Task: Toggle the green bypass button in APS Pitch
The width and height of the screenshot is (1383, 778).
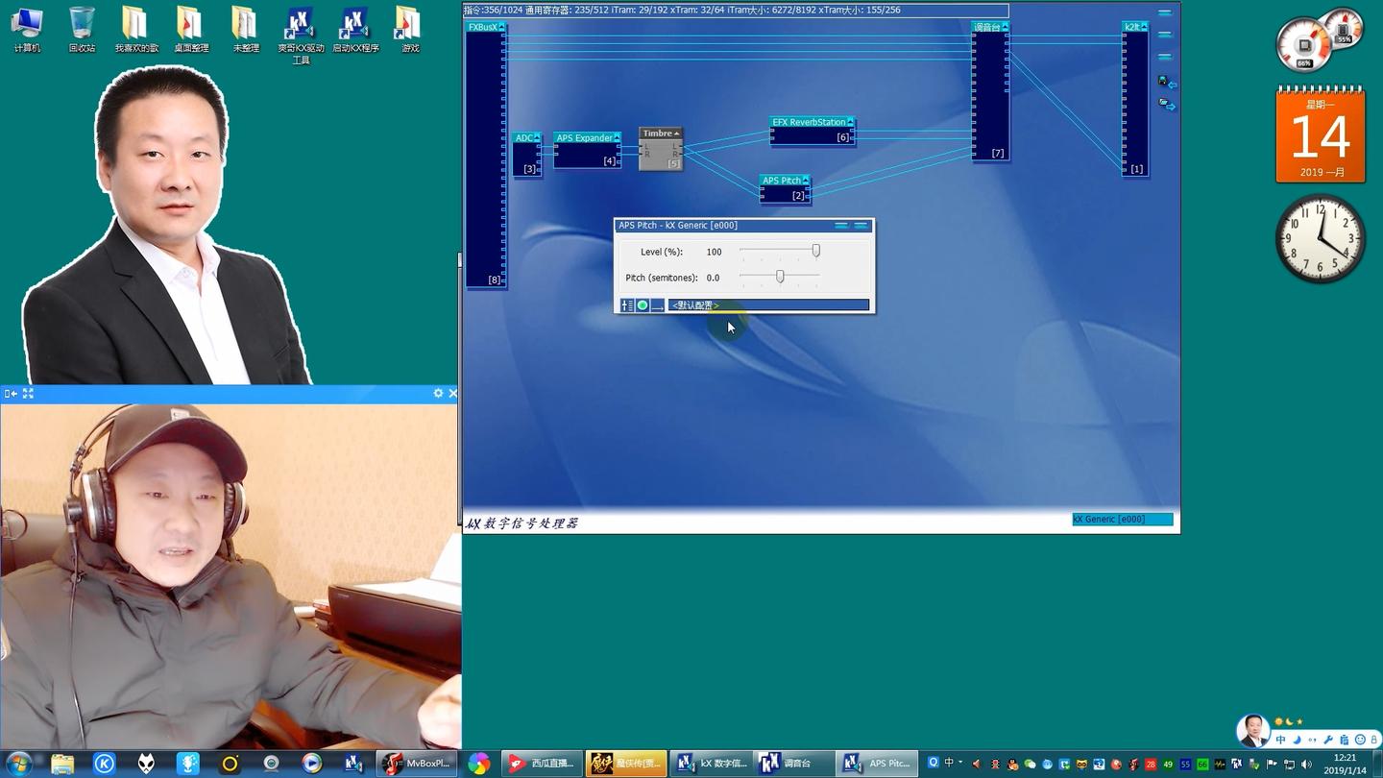Action: 643,305
